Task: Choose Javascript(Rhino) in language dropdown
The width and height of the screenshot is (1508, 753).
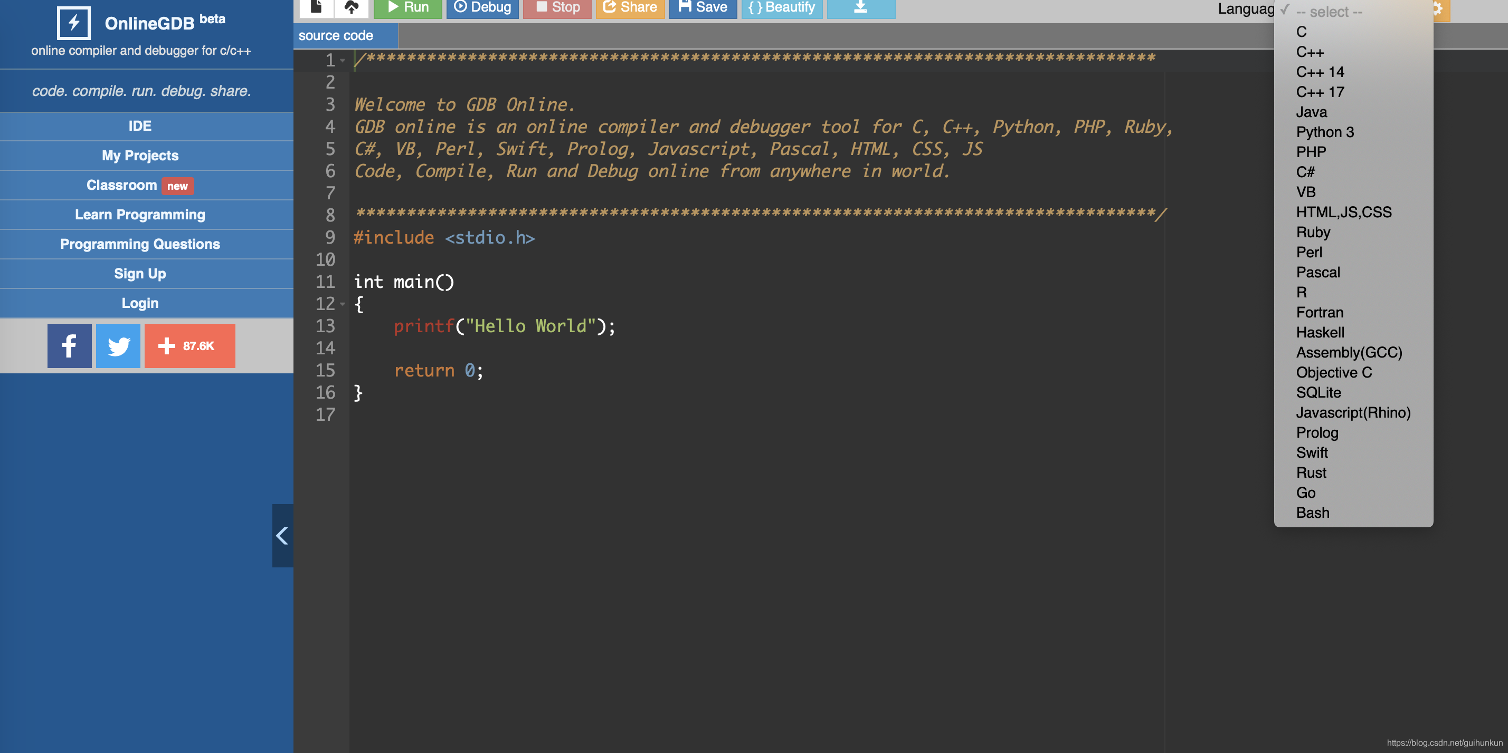Action: pos(1352,413)
